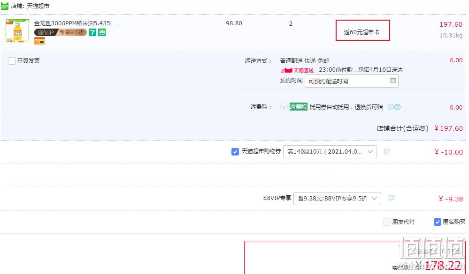469x274 pixels.
Task: Click the 天猫直送 delivery logo
Action: (x=297, y=70)
